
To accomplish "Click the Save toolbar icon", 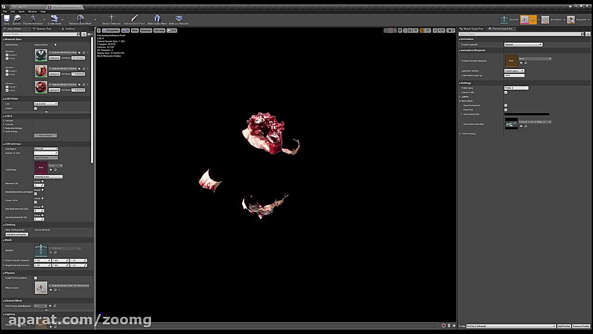I will (6, 19).
